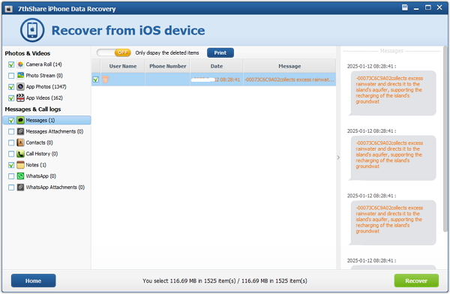Check the Call History checkbox
The image size is (450, 294).
(11, 154)
